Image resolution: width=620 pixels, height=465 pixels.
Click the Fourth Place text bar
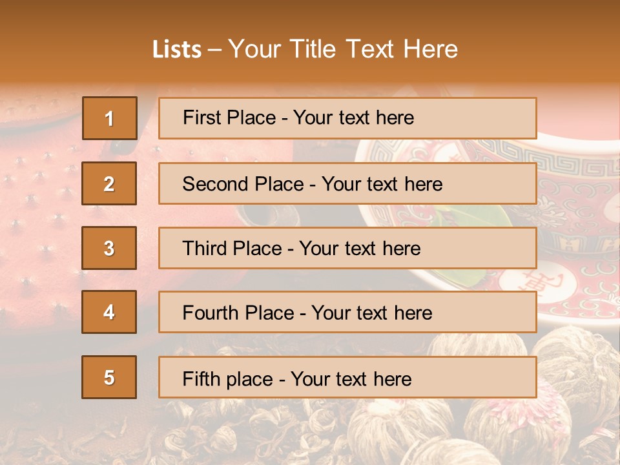point(347,312)
